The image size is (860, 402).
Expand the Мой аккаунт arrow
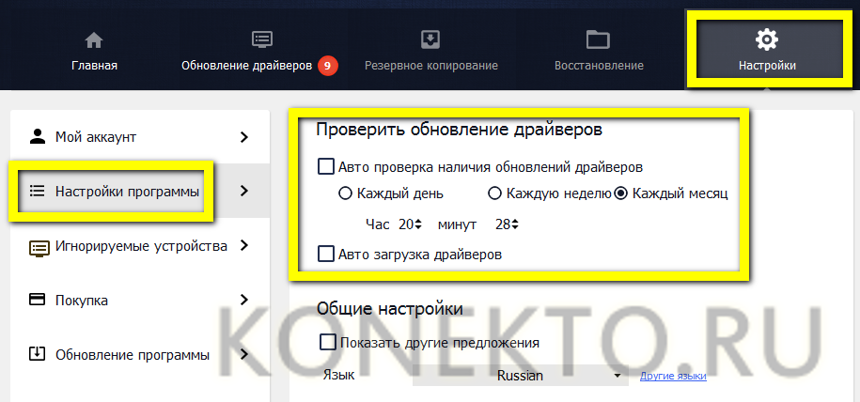[x=243, y=137]
